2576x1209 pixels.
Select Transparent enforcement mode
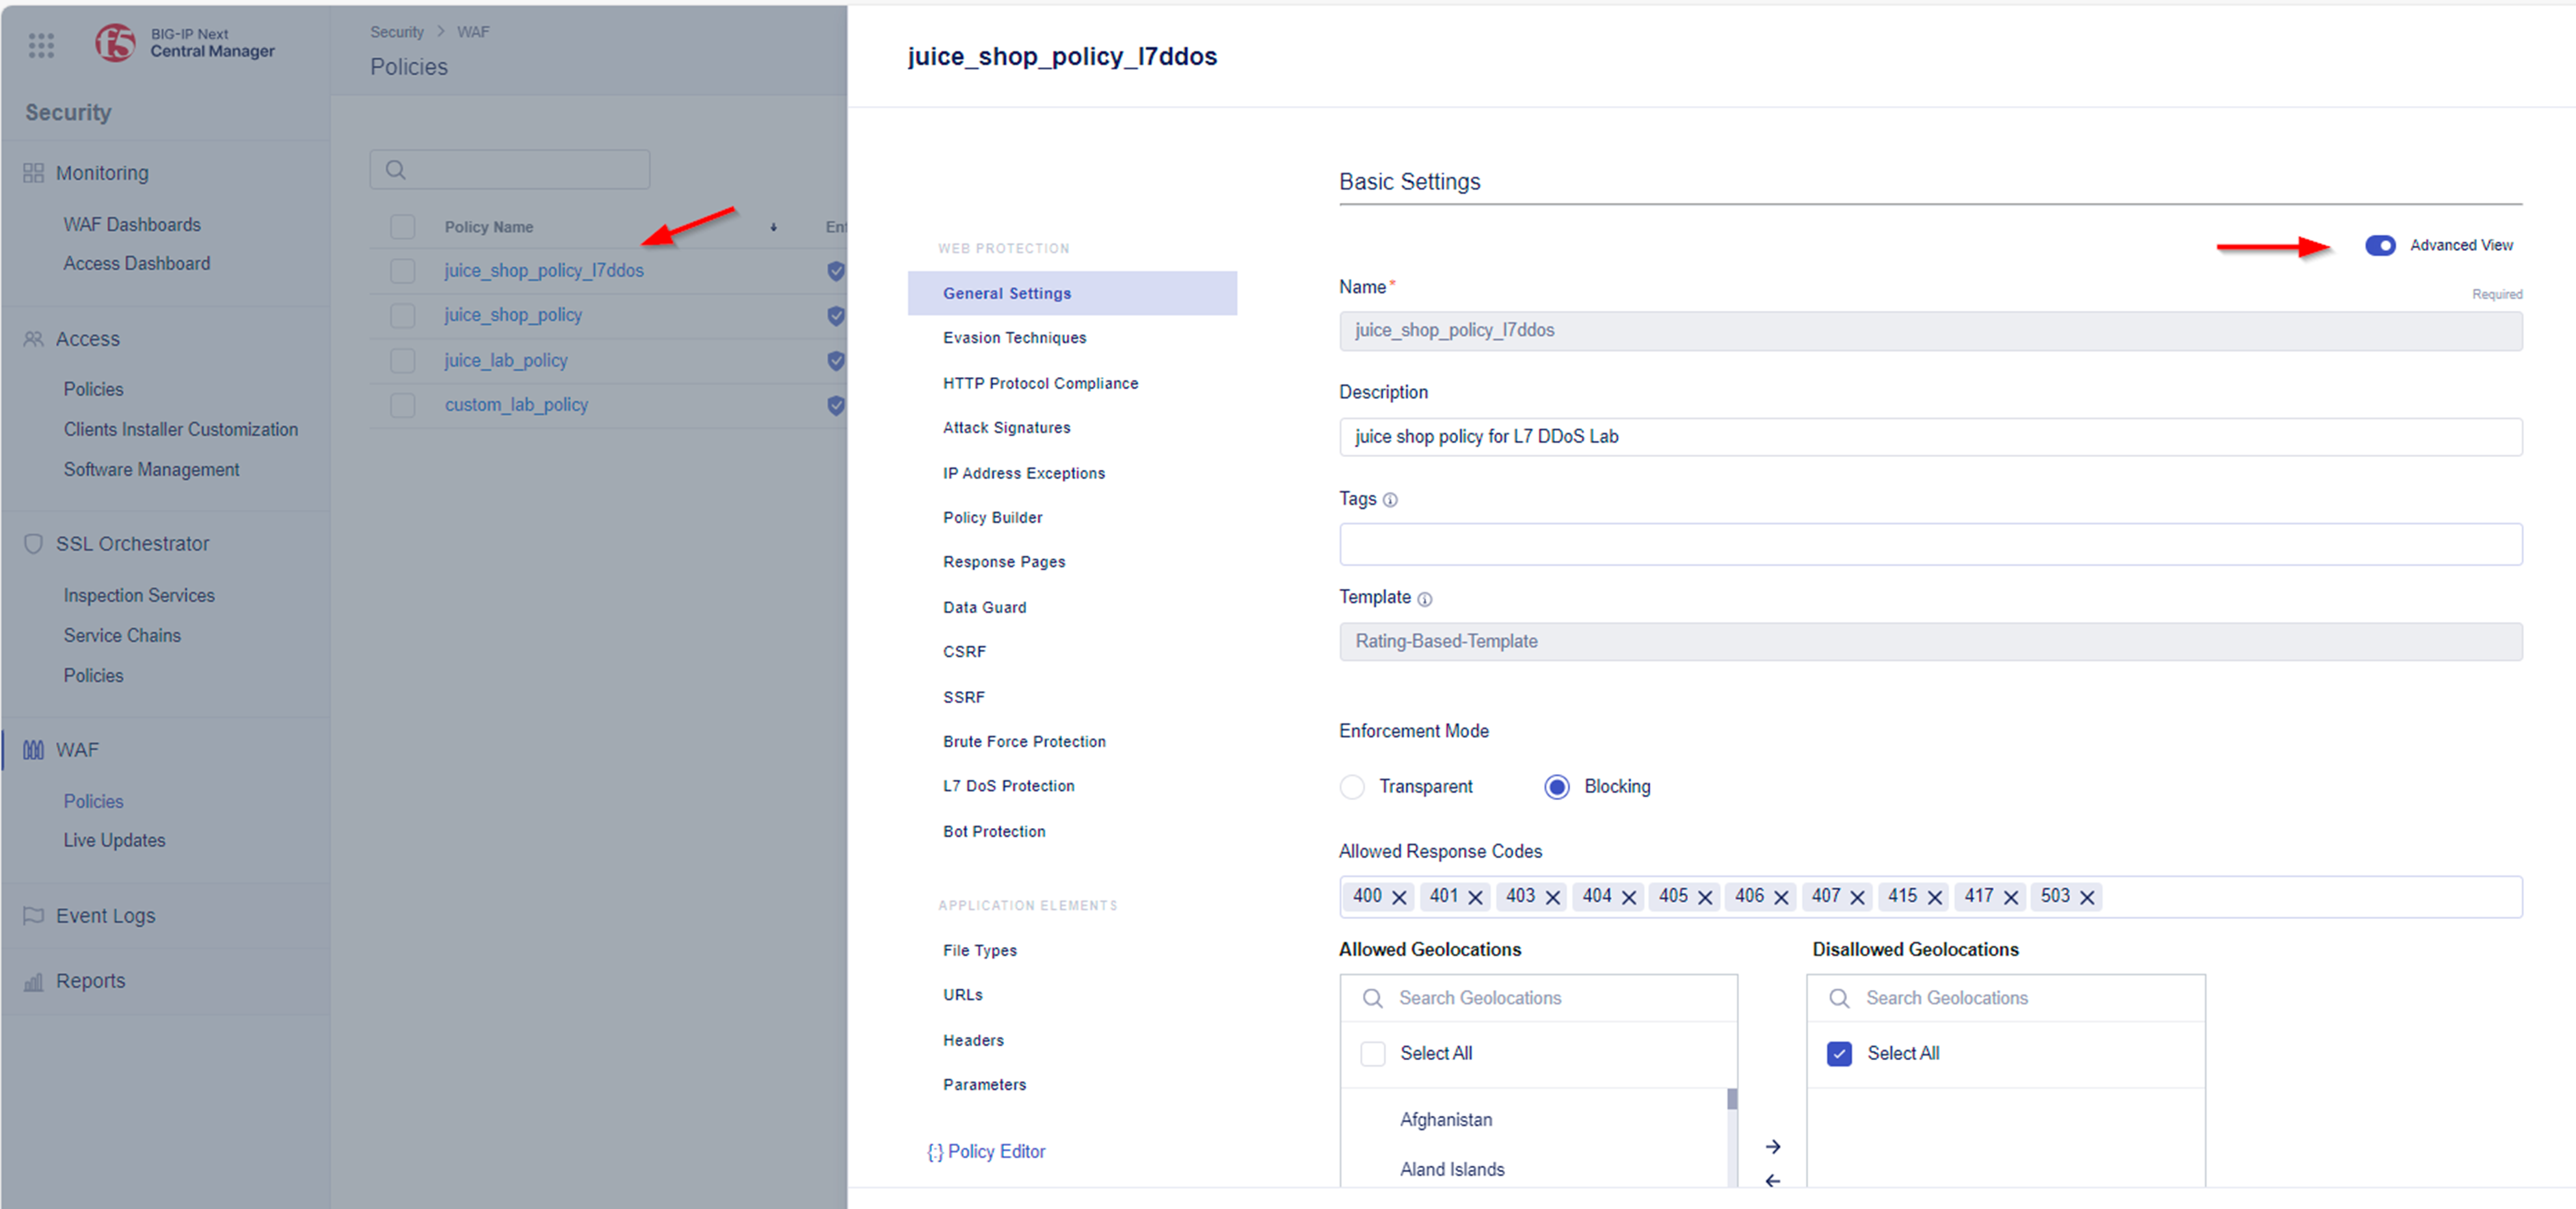point(1352,786)
